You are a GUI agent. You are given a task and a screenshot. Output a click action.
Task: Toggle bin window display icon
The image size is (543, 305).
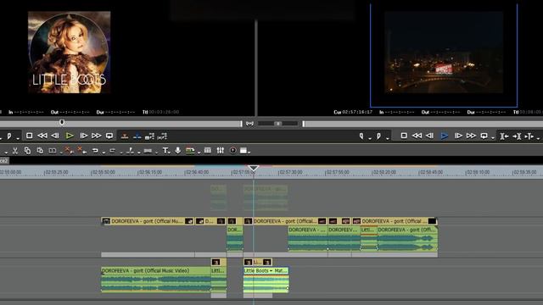(x=207, y=151)
